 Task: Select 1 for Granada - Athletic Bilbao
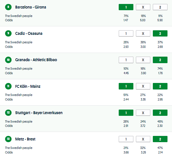click(126, 60)
